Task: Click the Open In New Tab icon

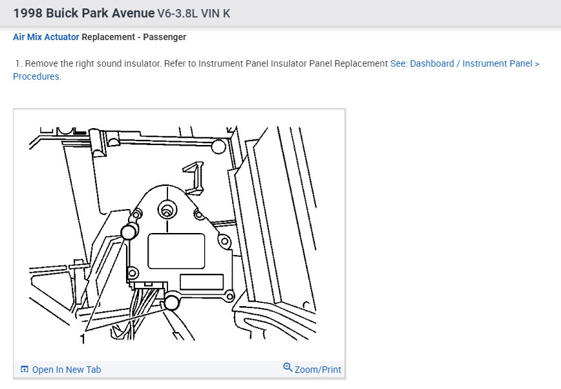Action: tap(25, 370)
